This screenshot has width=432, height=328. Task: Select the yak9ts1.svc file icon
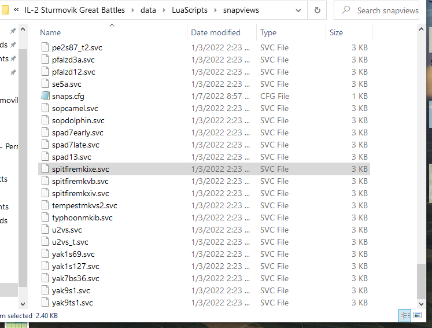tap(45, 302)
